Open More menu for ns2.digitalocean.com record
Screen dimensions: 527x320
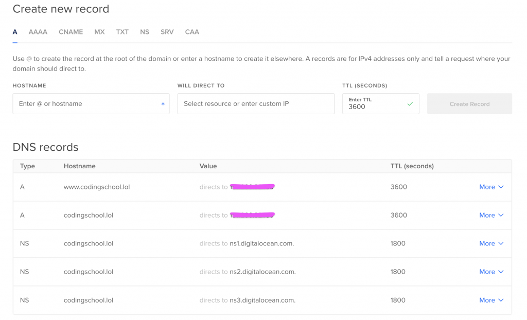[x=491, y=272]
